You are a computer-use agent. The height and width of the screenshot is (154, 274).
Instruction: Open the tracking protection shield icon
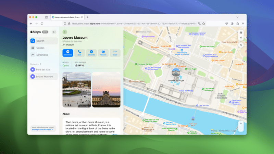pos(65,24)
